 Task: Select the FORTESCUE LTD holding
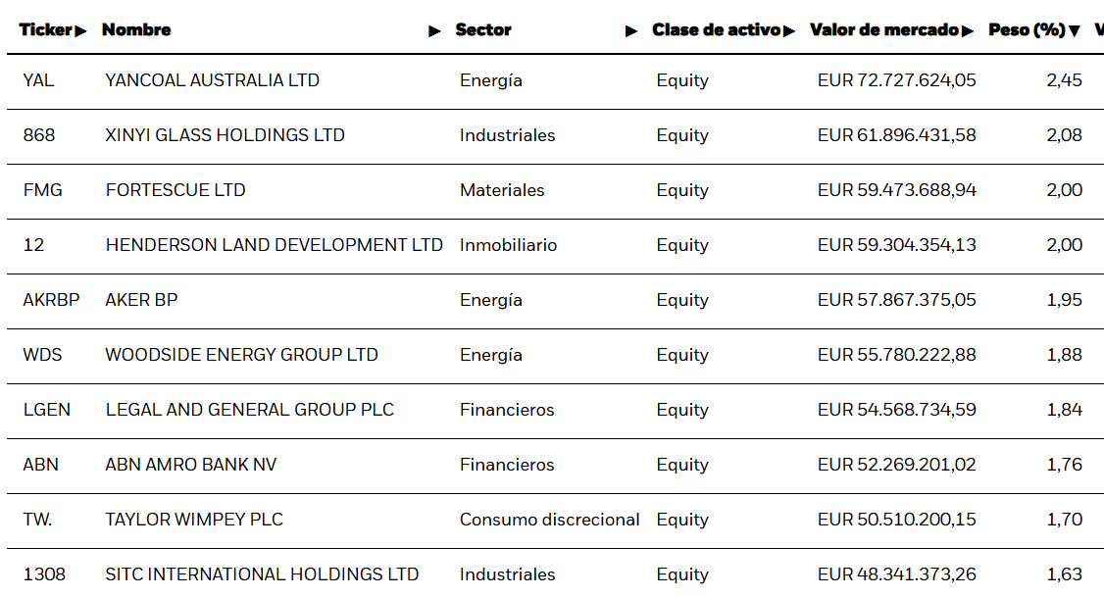[x=176, y=190]
